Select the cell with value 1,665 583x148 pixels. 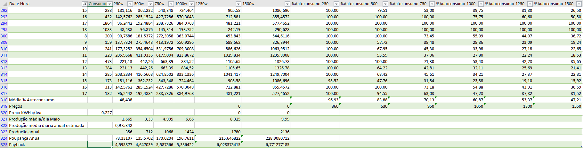(123, 119)
